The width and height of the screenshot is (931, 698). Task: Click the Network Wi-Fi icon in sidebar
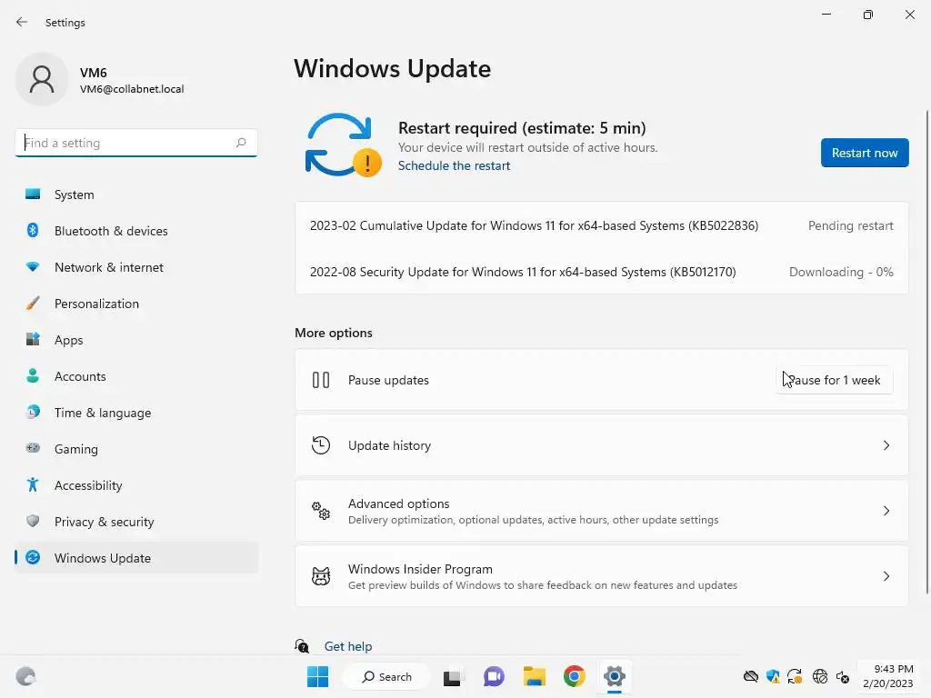[x=33, y=267]
